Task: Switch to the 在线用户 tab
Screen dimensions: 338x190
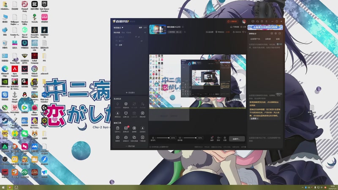Action: [x=255, y=39]
